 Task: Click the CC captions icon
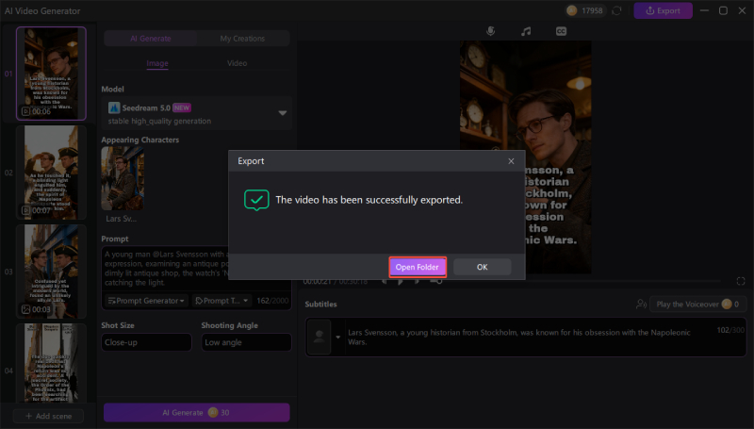[x=561, y=31]
